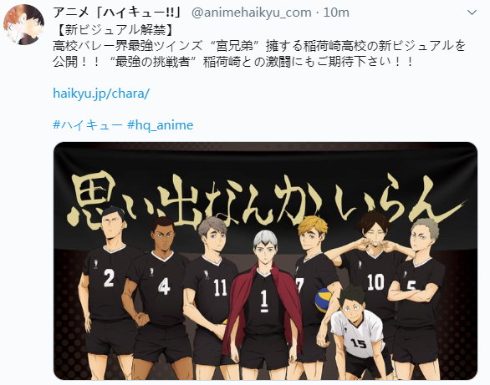The height and width of the screenshot is (385, 490).
Task: Open the tweet's dropdown chevron menu
Action: click(x=472, y=13)
